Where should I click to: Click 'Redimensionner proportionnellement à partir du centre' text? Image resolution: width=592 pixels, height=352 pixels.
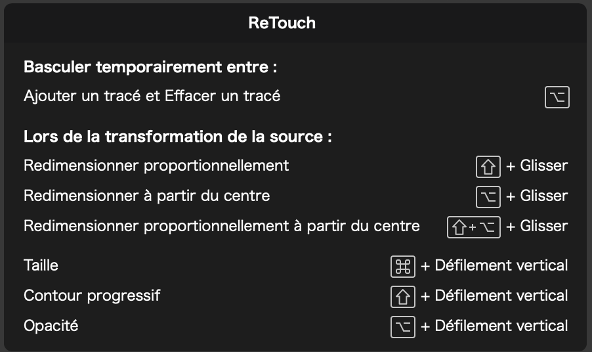pyautogui.click(x=221, y=226)
